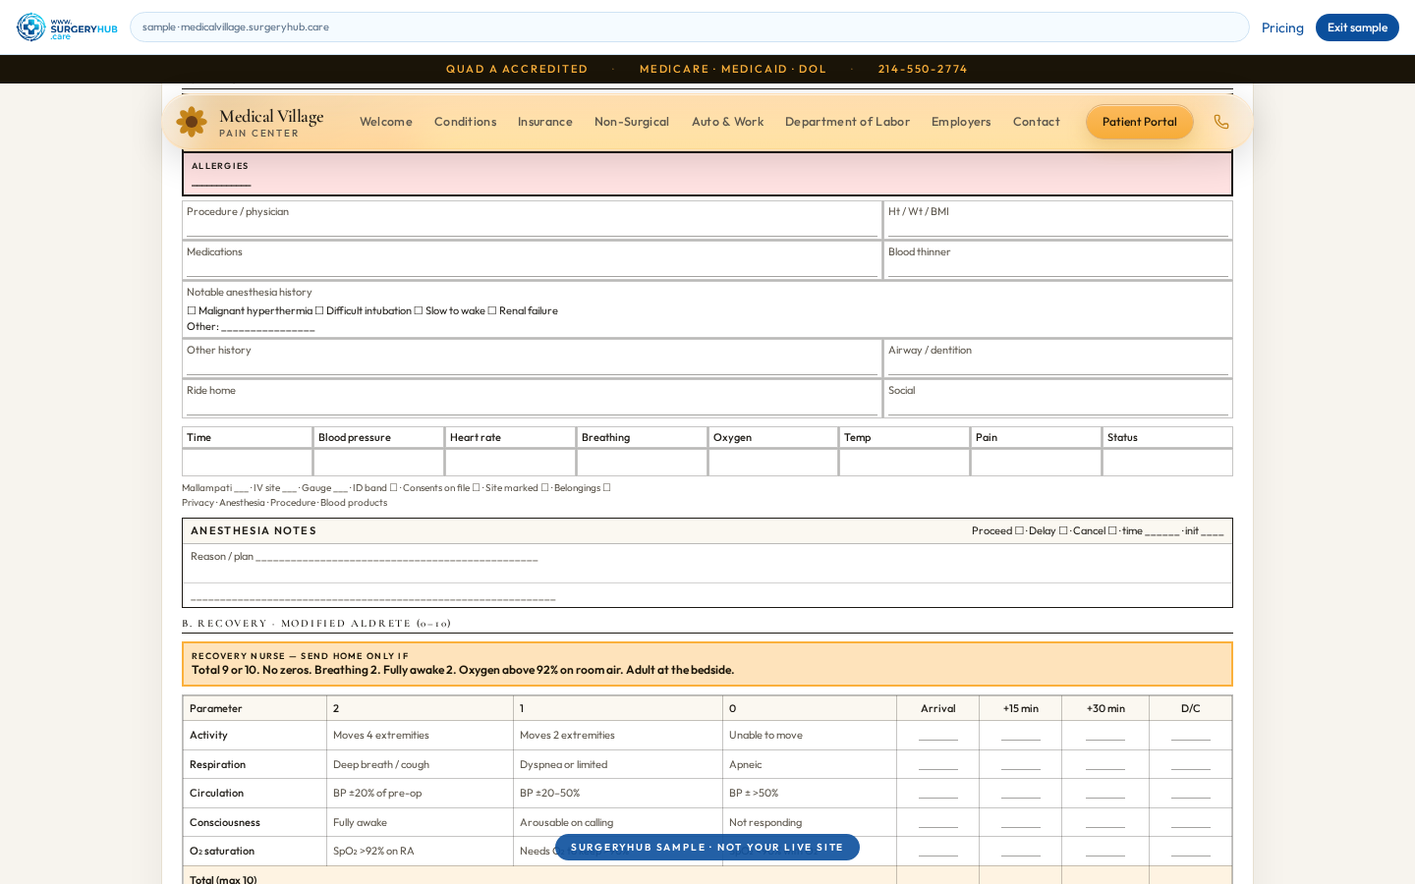Open the Non-Surgical nav item
This screenshot has height=884, width=1415.
(632, 122)
